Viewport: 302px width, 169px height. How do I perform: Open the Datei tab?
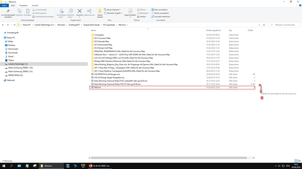coord(4,5)
